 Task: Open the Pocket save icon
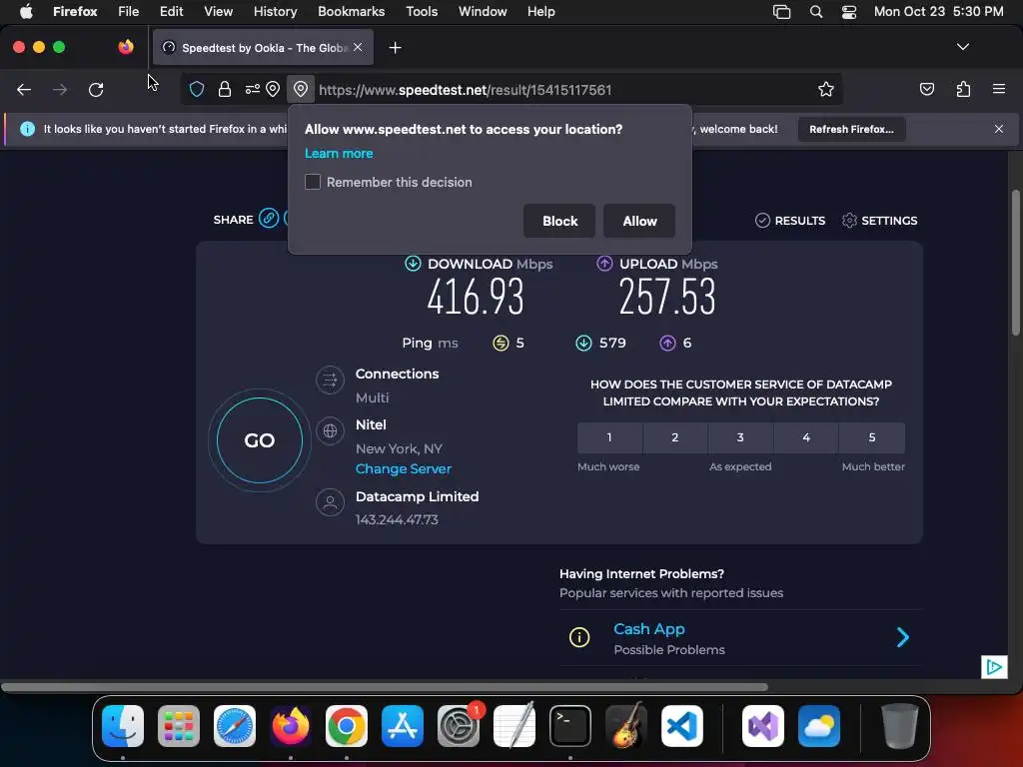926,89
